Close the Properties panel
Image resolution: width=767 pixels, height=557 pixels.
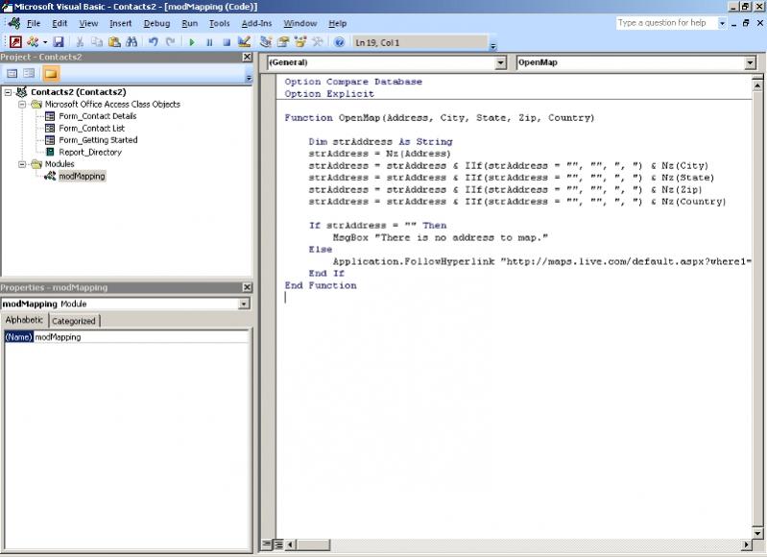tap(247, 287)
